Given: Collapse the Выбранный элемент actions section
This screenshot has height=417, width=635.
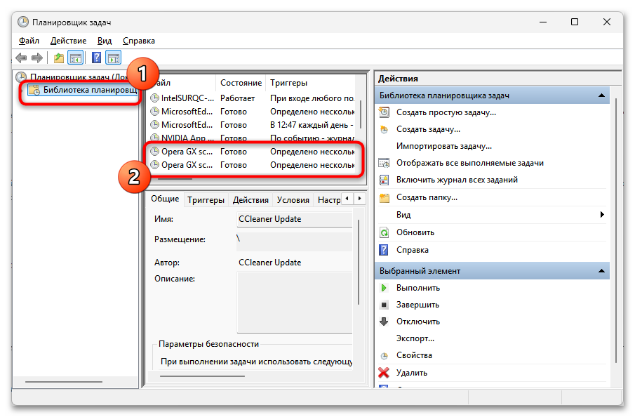Looking at the screenshot, I should [602, 271].
